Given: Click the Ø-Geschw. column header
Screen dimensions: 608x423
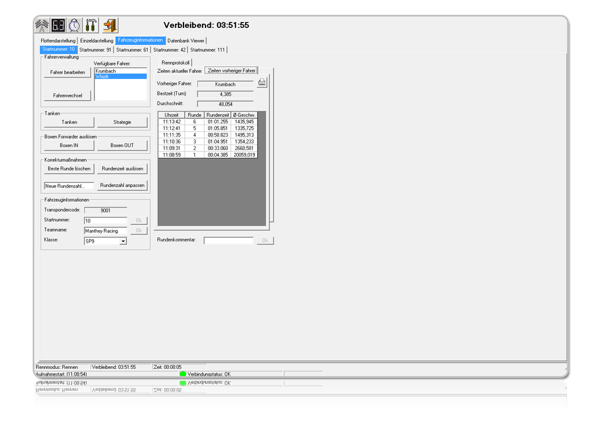Looking at the screenshot, I should [x=244, y=115].
